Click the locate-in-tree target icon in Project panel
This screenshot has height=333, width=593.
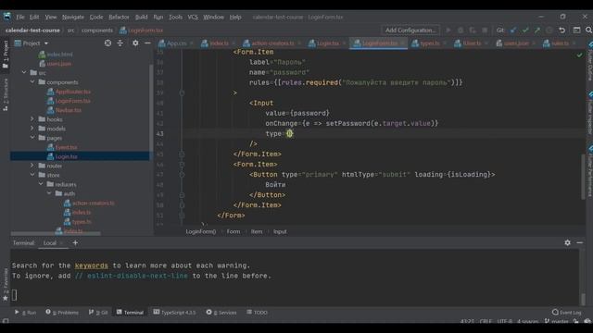pyautogui.click(x=107, y=43)
